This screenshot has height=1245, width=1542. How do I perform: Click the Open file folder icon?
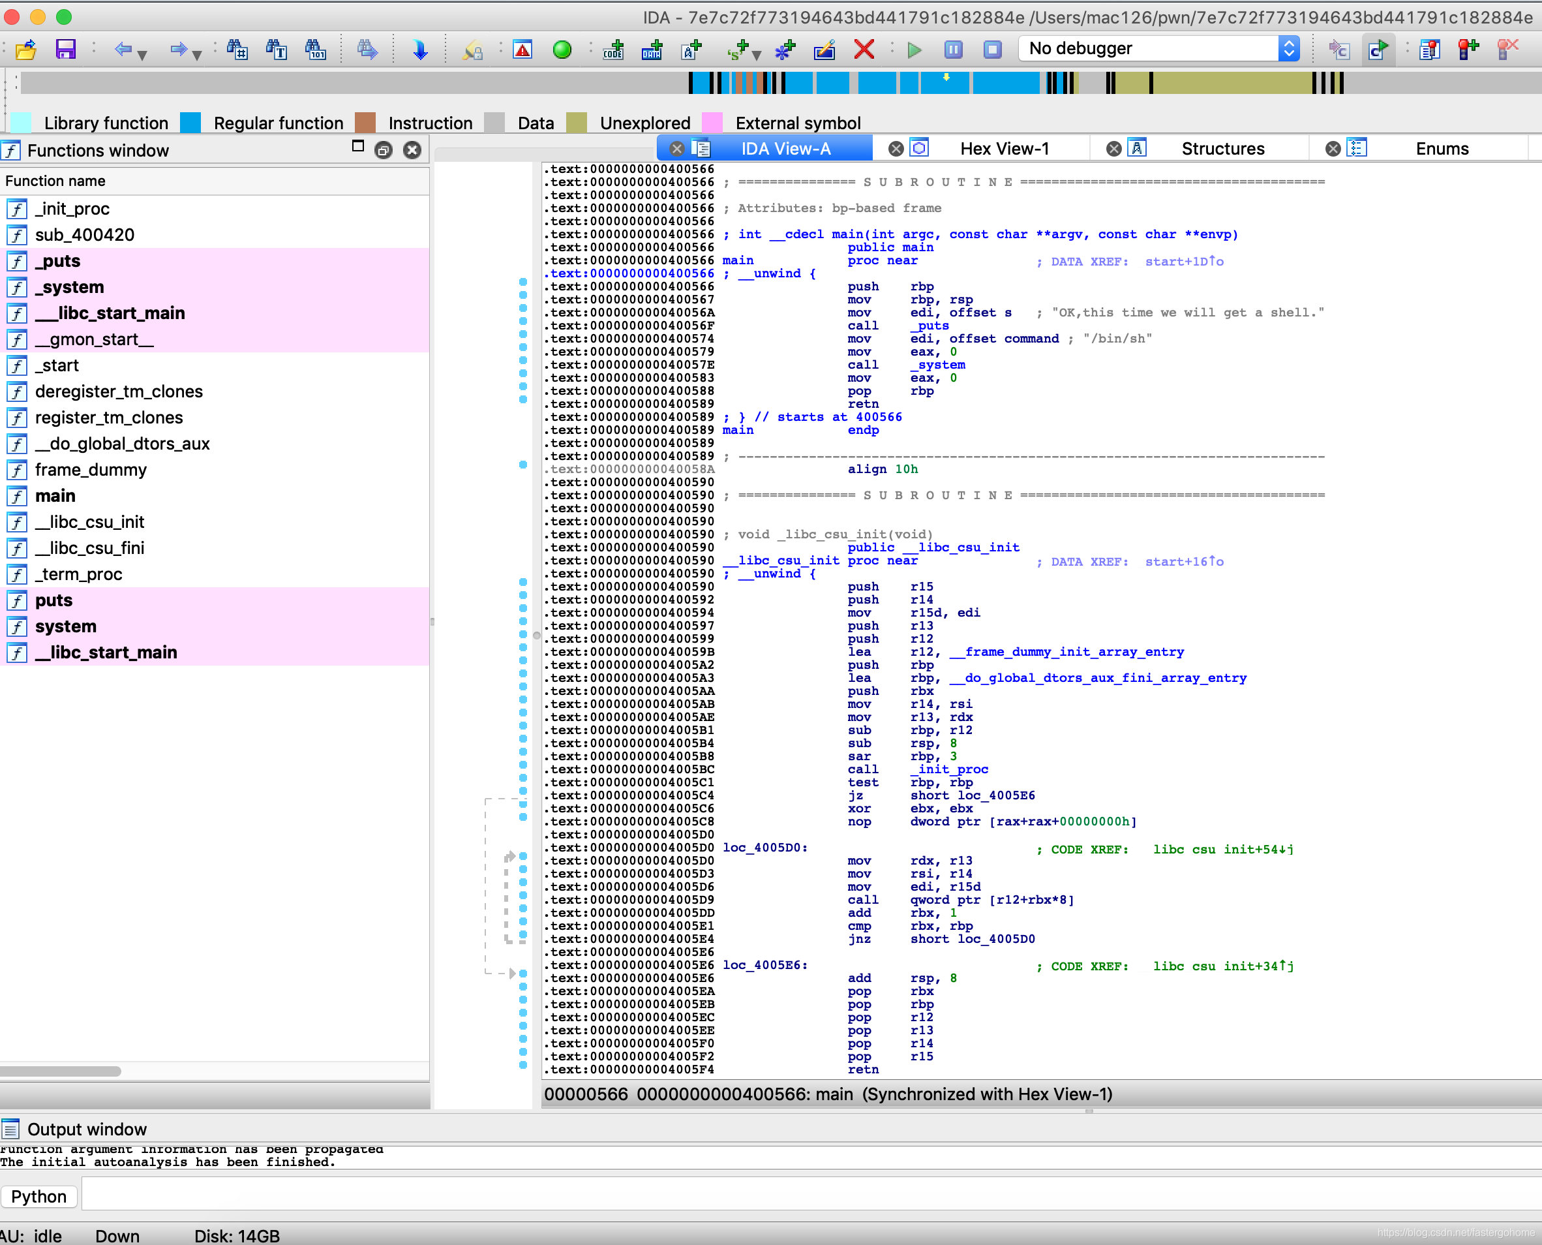26,50
